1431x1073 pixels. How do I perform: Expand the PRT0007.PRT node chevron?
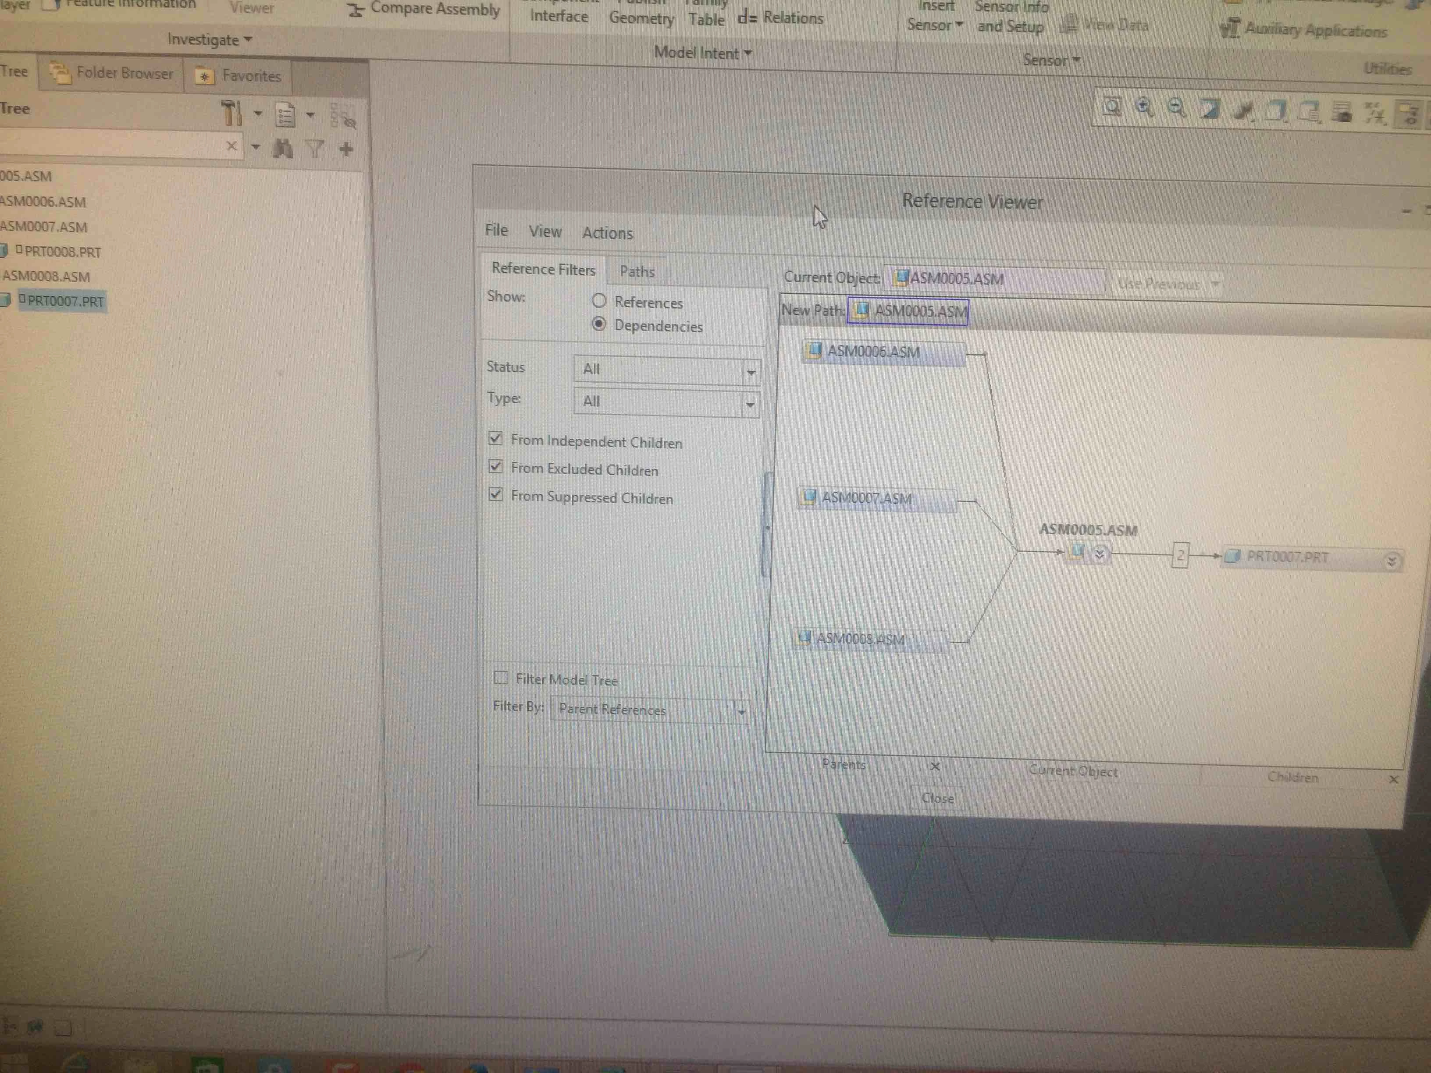(x=1391, y=561)
